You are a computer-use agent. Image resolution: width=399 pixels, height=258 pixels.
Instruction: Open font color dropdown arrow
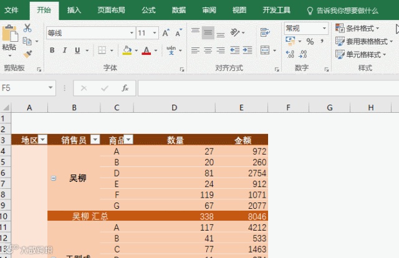click(156, 50)
